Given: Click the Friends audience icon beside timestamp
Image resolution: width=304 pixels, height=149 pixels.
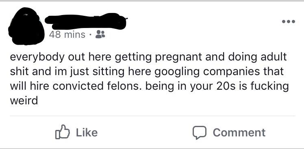Looking at the screenshot, I should [100, 34].
